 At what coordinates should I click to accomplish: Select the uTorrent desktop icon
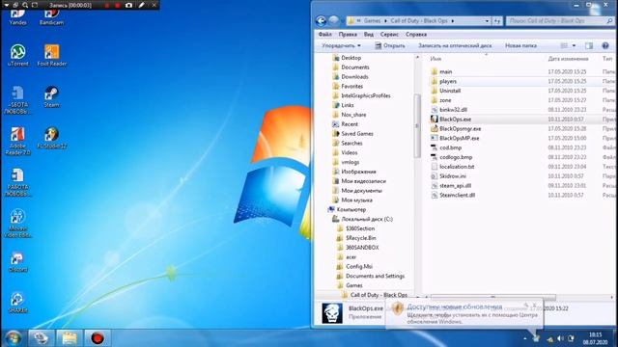tap(17, 56)
